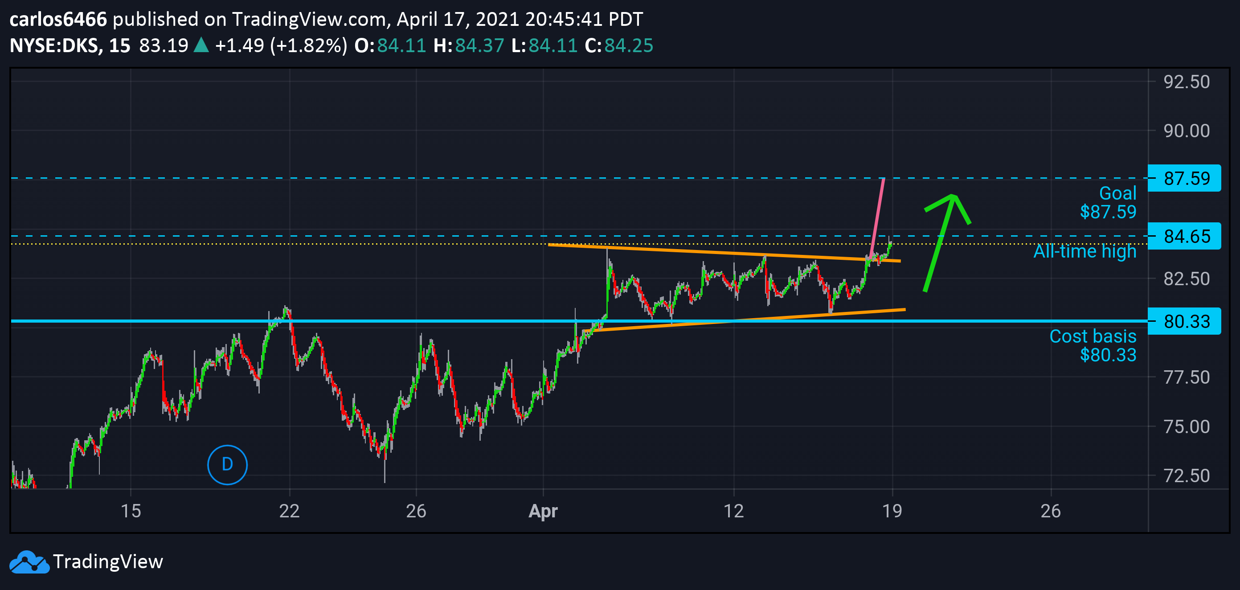Click the close value 84.25
Screen dimensions: 1240x590
[629, 46]
